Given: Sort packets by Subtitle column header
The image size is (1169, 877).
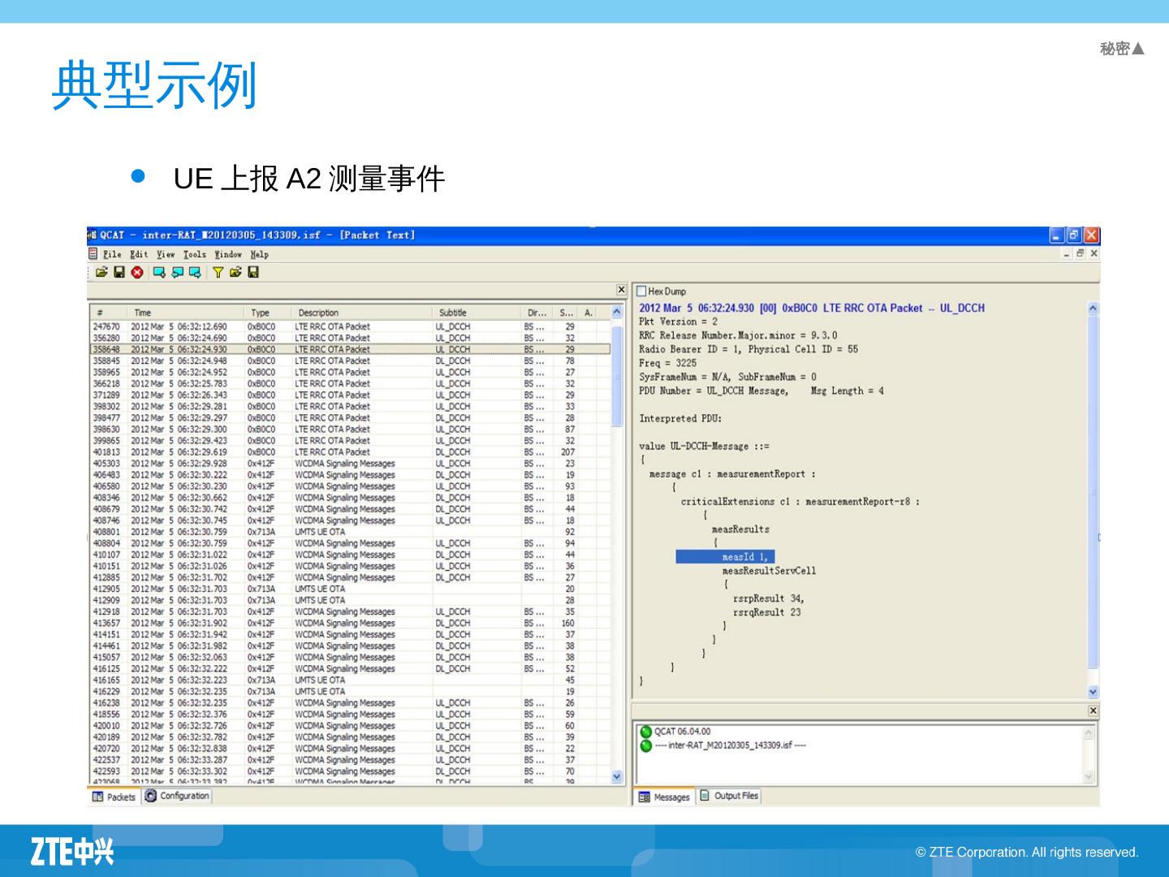Looking at the screenshot, I should click(x=453, y=313).
